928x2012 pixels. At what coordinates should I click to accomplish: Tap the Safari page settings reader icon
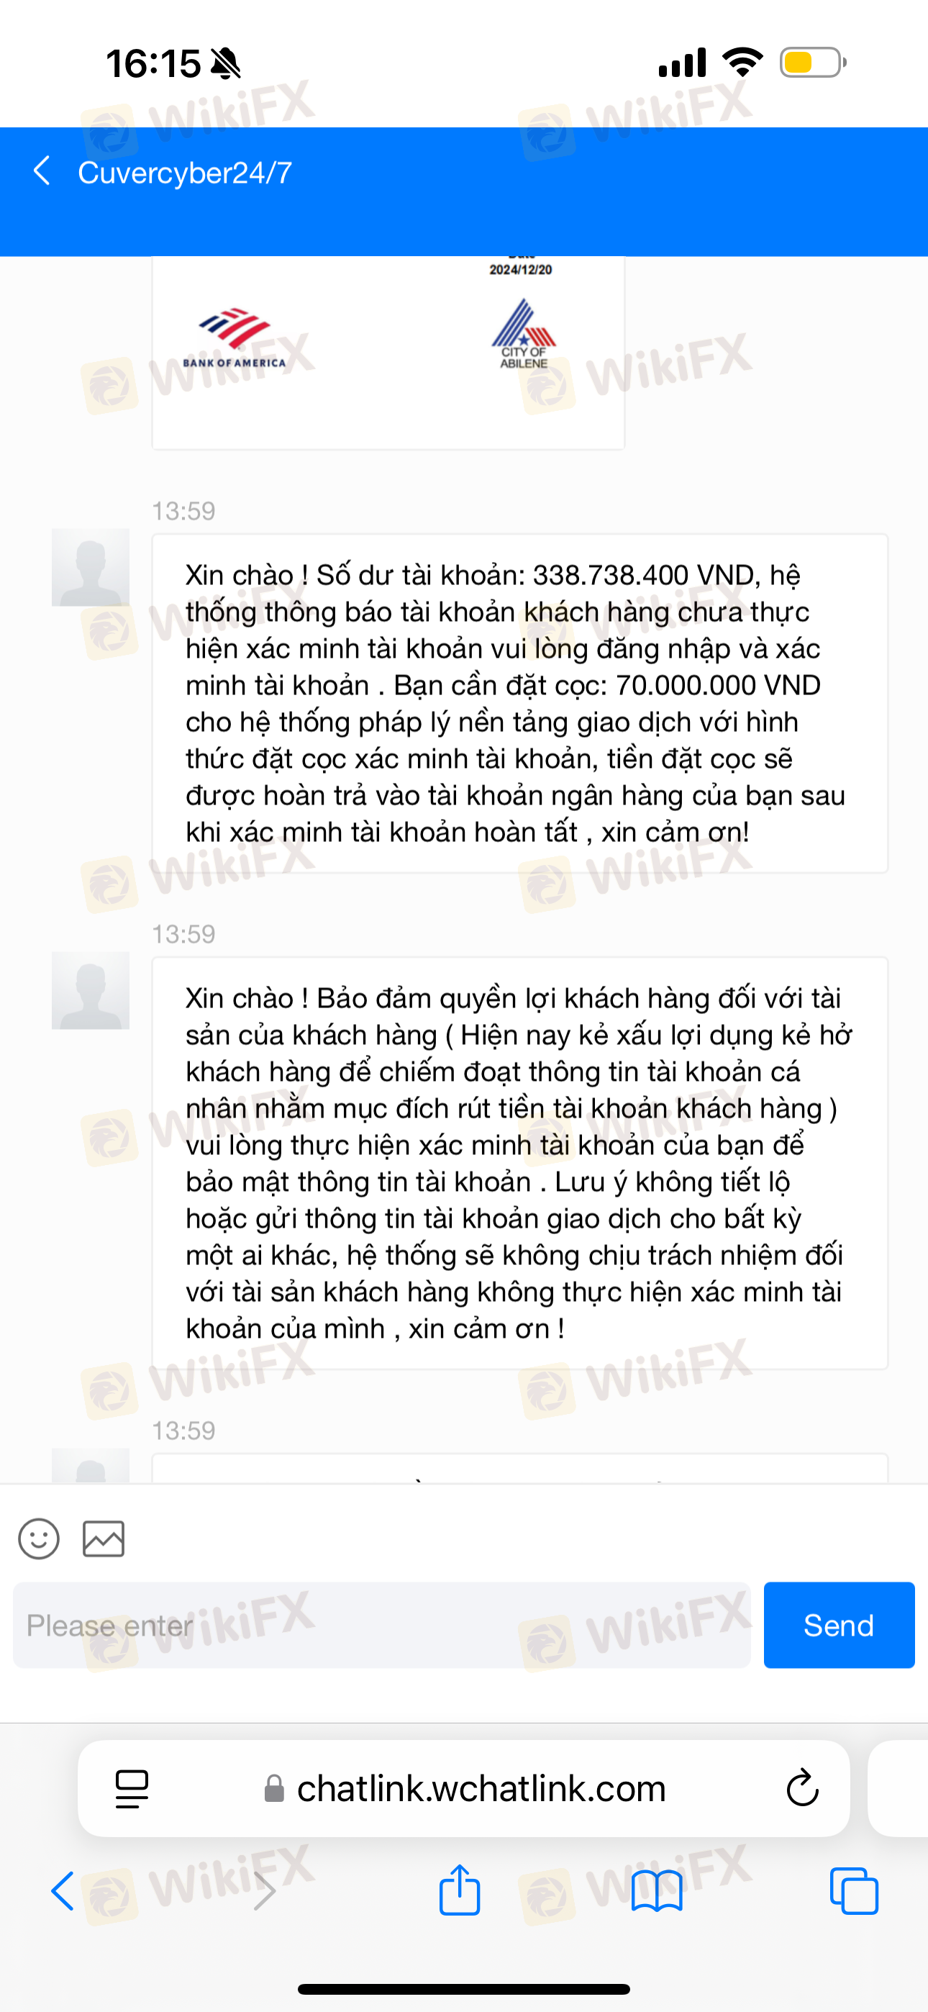[132, 1789]
